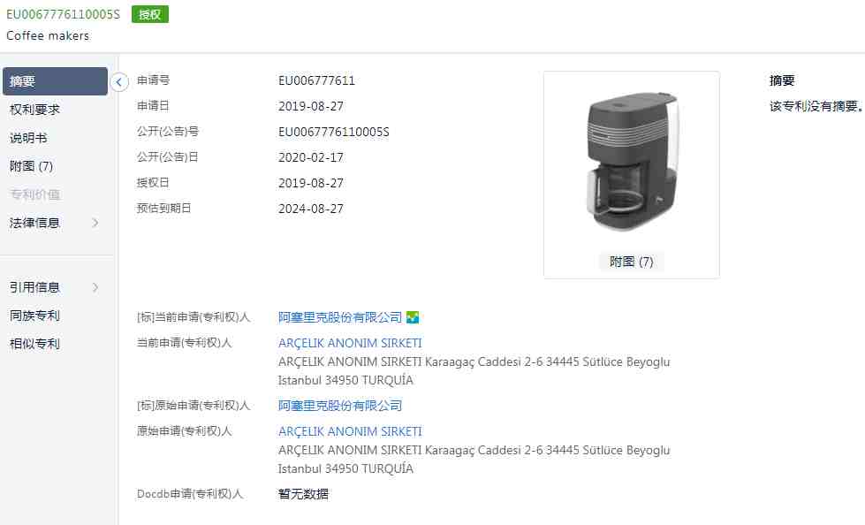Go to the 说明书 section

[28, 138]
